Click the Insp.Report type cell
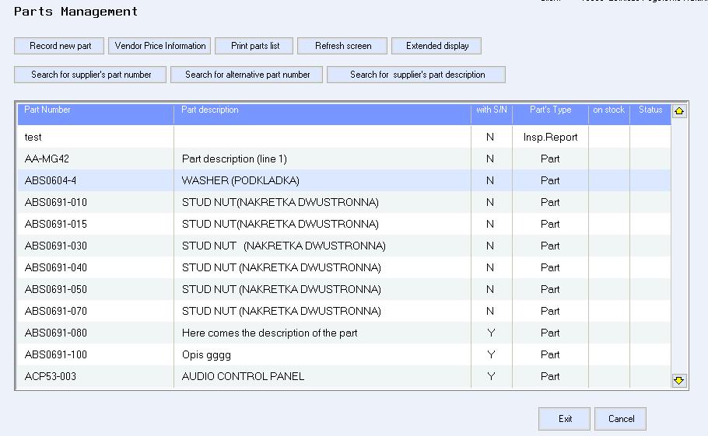The image size is (708, 436). [550, 137]
